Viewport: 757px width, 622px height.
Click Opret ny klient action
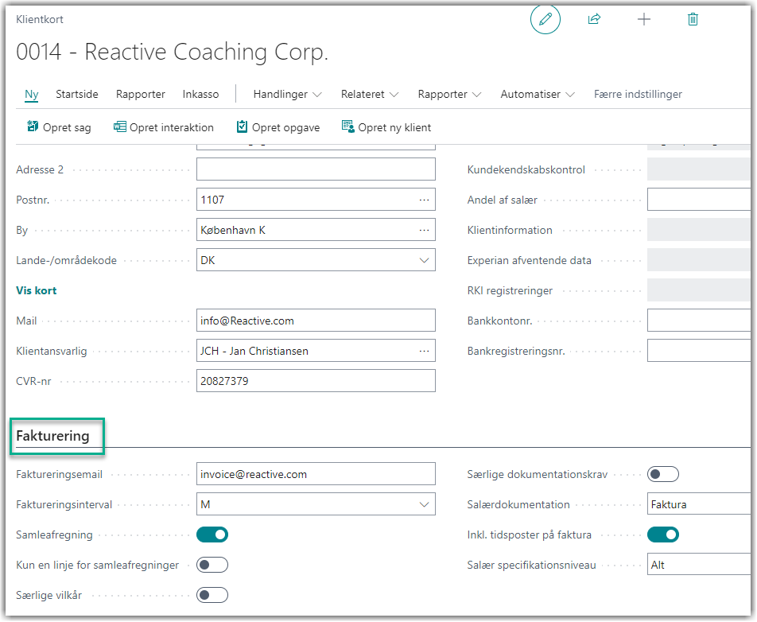coord(386,127)
